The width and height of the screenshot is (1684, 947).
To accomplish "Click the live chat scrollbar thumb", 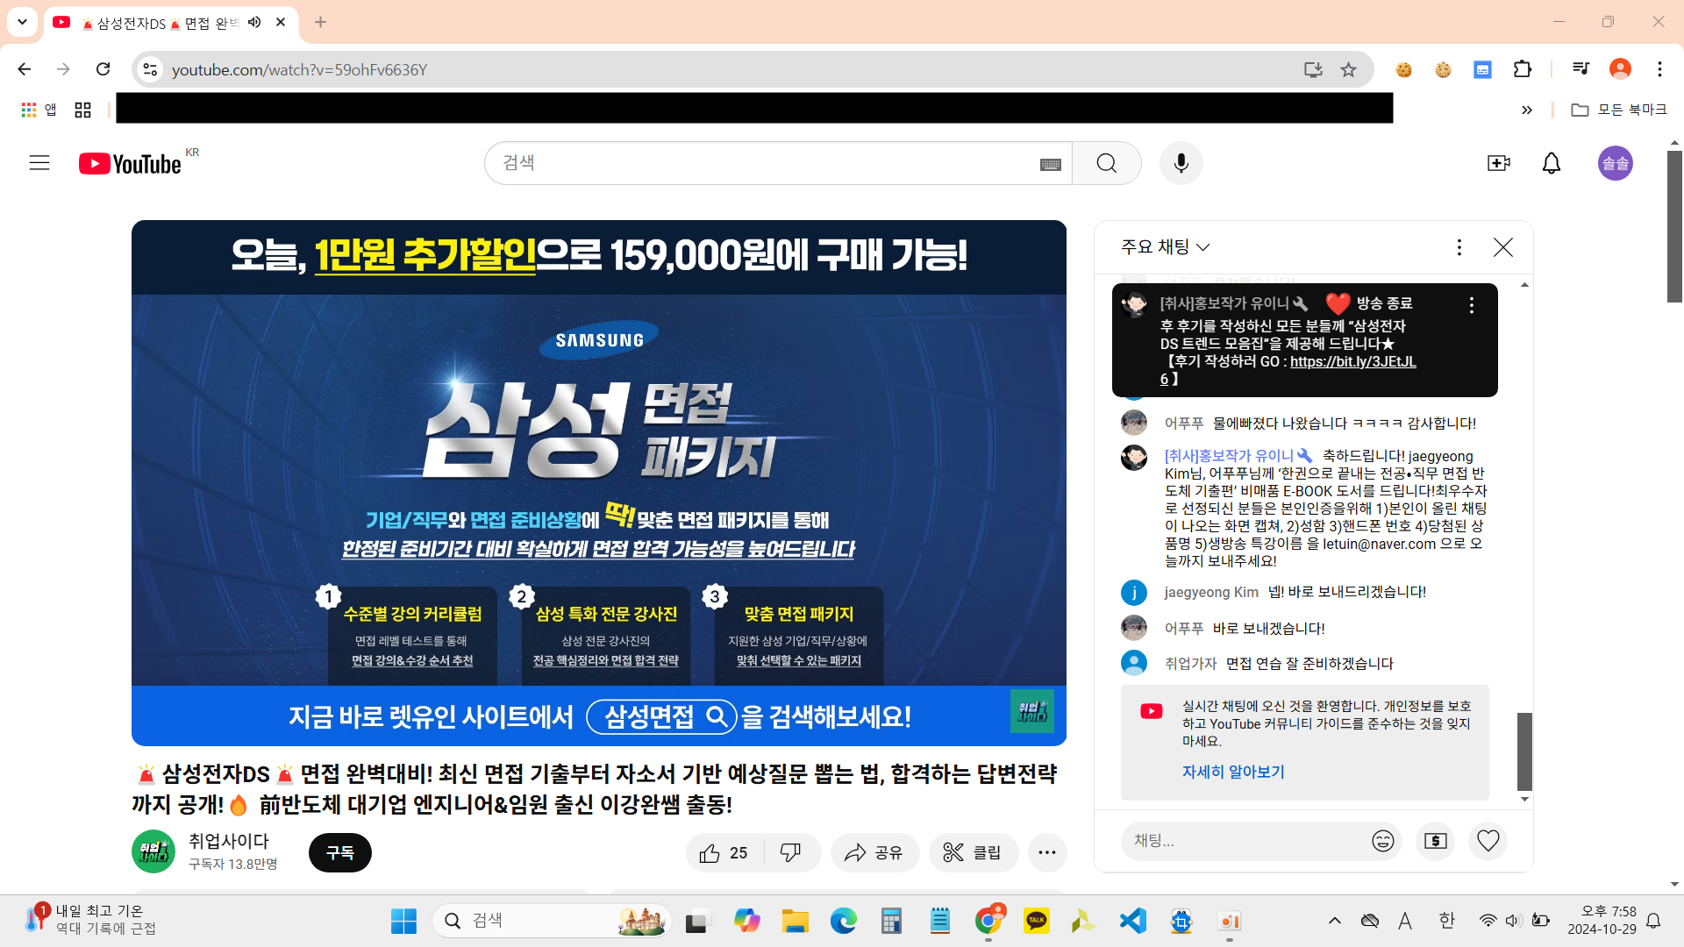I will [1524, 751].
